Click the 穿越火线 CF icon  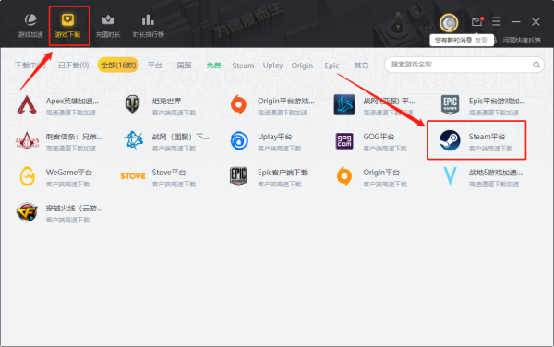click(x=27, y=212)
